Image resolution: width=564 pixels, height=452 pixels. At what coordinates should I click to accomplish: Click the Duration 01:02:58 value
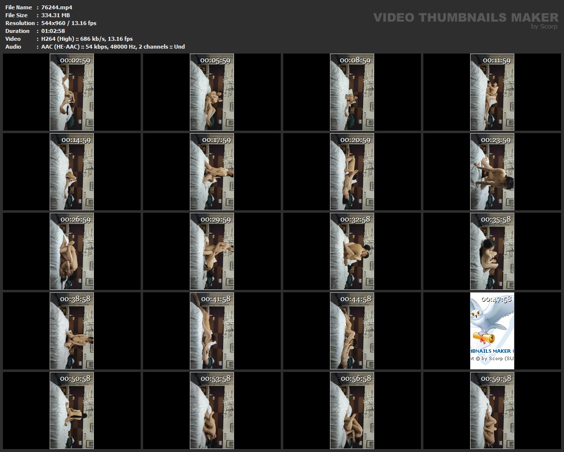(x=53, y=31)
